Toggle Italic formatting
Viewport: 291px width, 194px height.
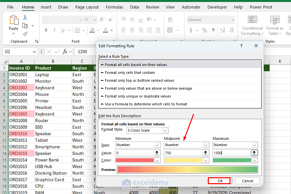point(54,30)
